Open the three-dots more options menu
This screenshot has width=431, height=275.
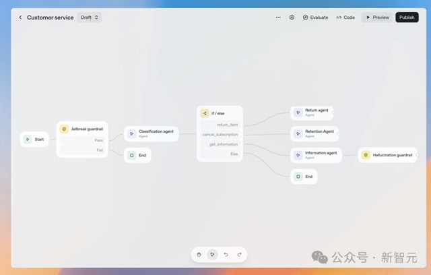point(278,18)
